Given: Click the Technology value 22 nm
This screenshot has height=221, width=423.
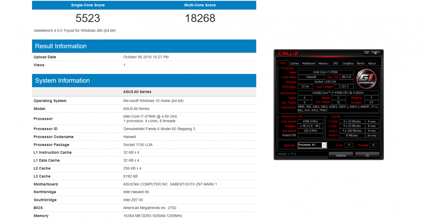Looking at the screenshot, I should [305, 86].
